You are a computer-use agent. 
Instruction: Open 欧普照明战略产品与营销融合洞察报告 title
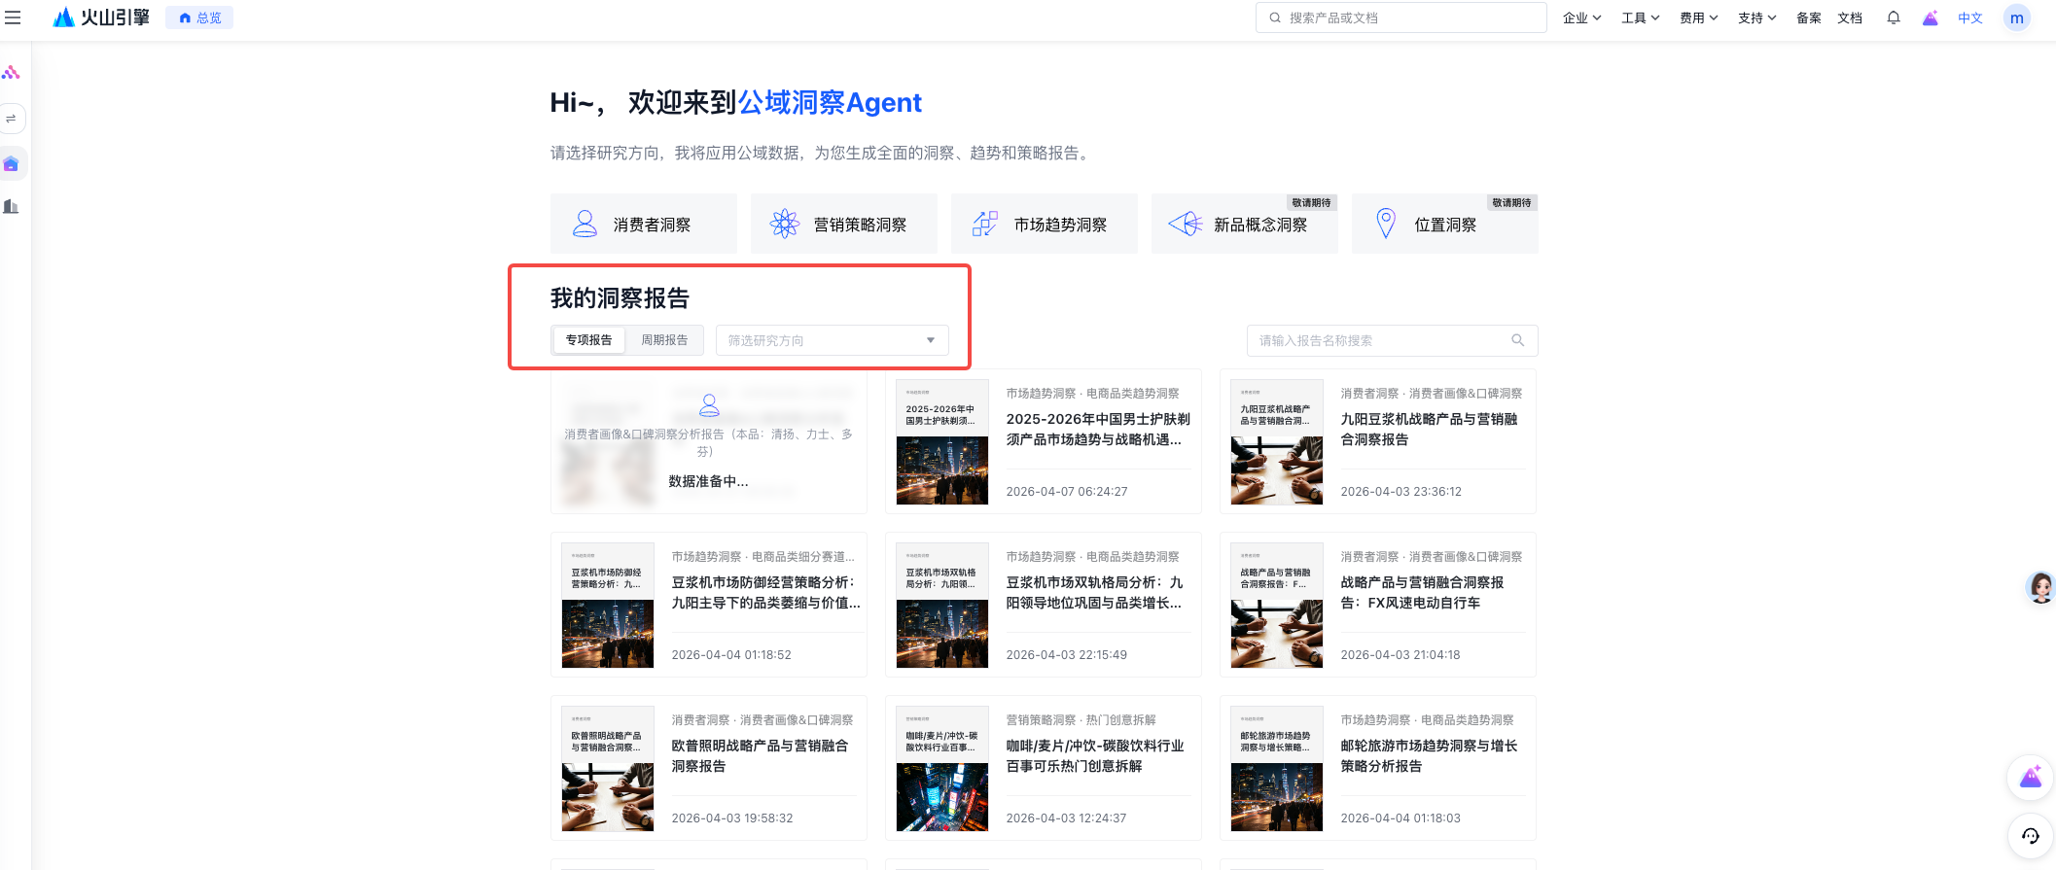761,756
